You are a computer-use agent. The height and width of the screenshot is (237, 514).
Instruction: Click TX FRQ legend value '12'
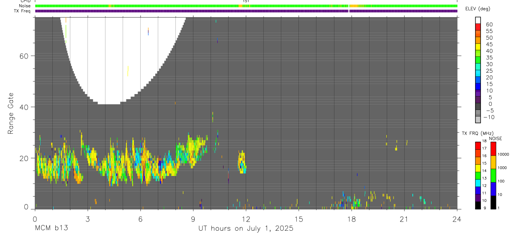click(484, 186)
